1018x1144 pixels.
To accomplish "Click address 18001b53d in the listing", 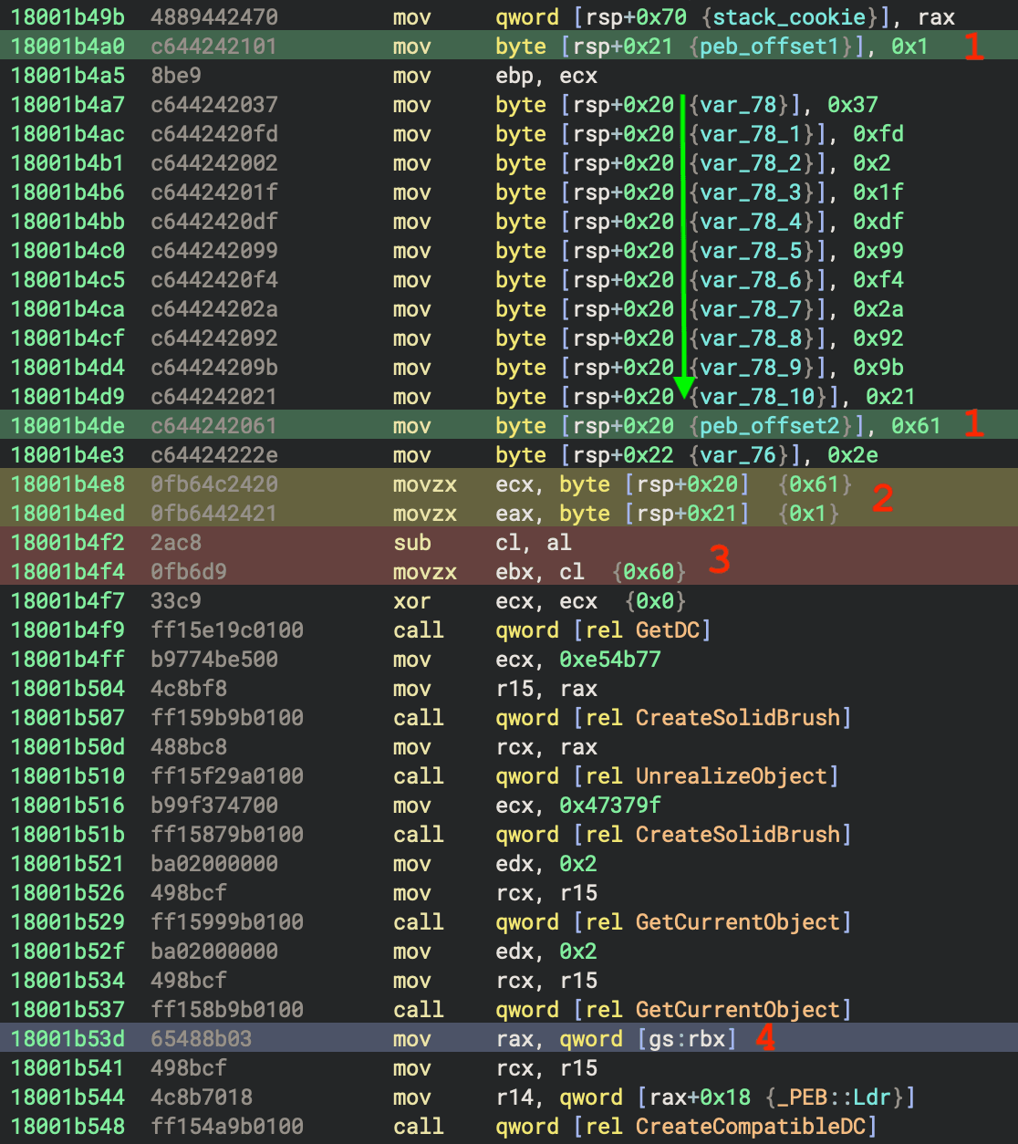I will (x=68, y=1039).
